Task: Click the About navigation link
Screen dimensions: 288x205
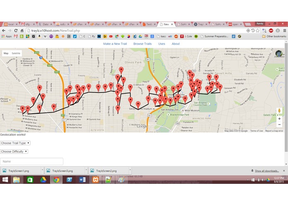Action: pyautogui.click(x=176, y=44)
